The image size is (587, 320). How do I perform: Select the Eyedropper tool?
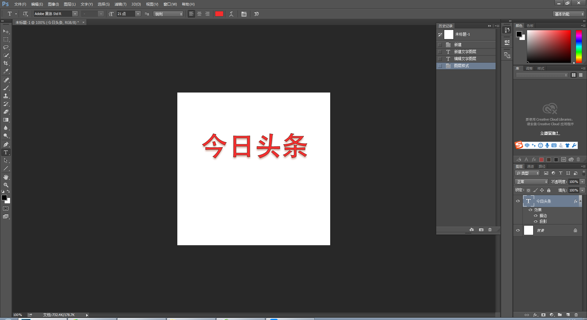6,71
